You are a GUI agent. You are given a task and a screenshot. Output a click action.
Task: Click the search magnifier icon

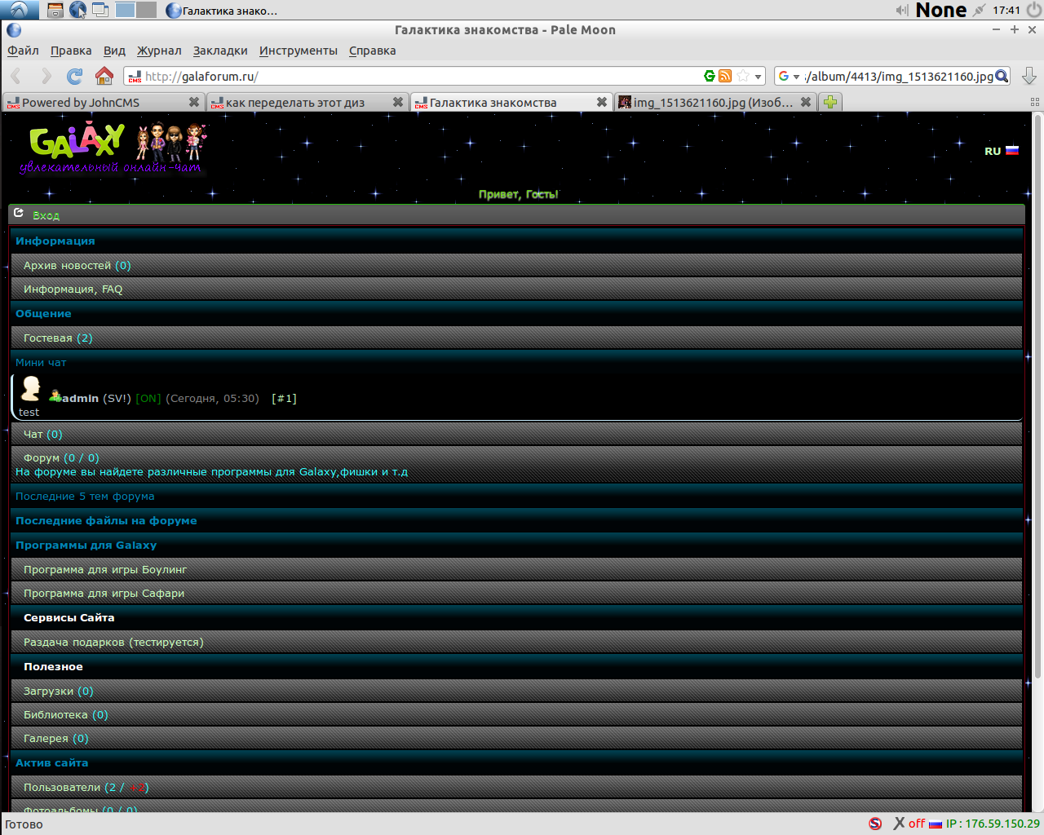[x=1002, y=76]
